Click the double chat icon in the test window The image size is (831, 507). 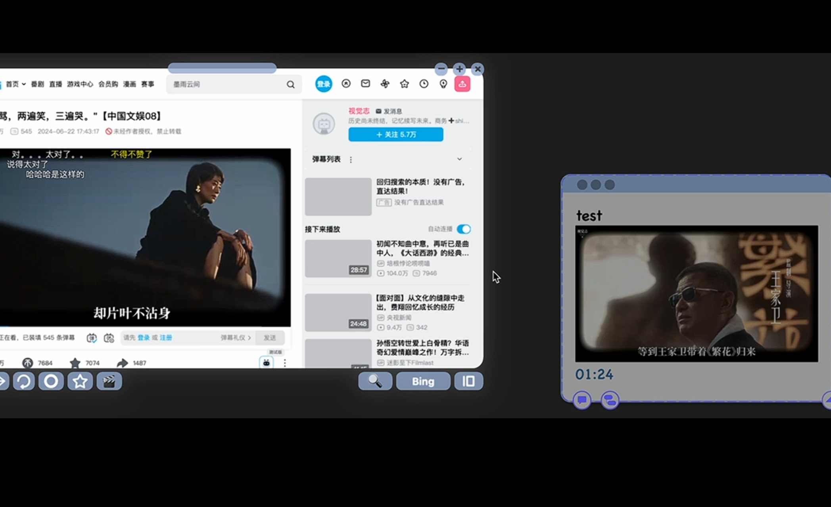(x=610, y=400)
